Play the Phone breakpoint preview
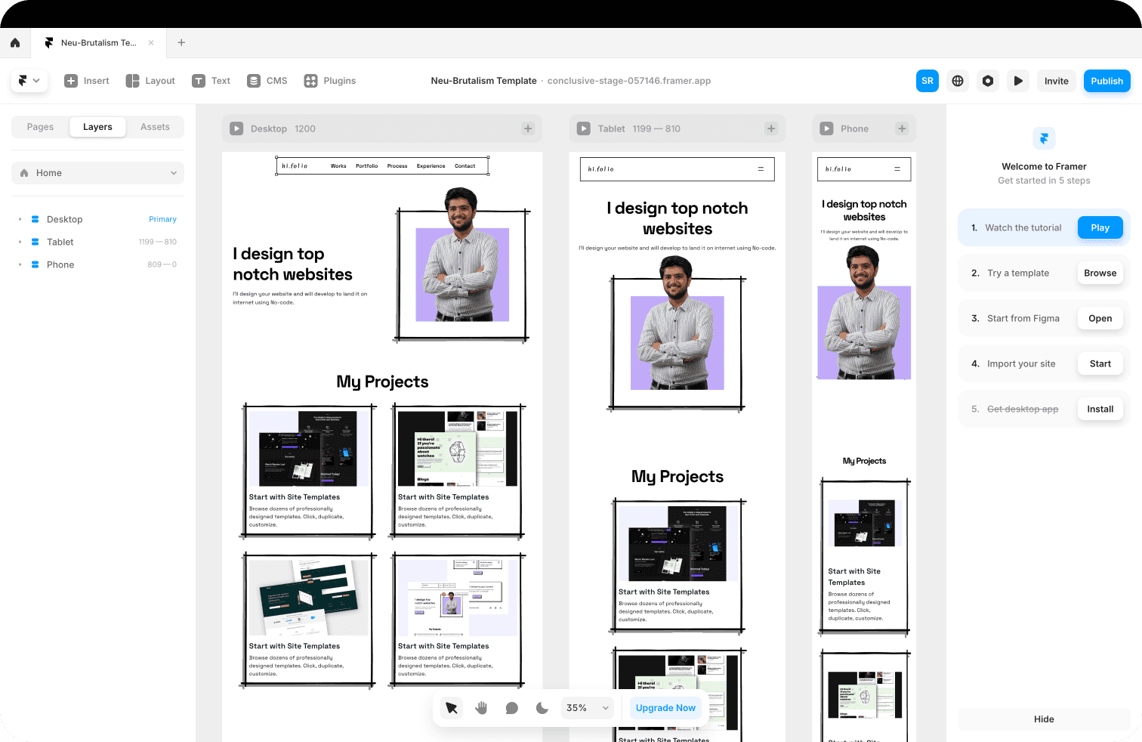 pos(827,128)
